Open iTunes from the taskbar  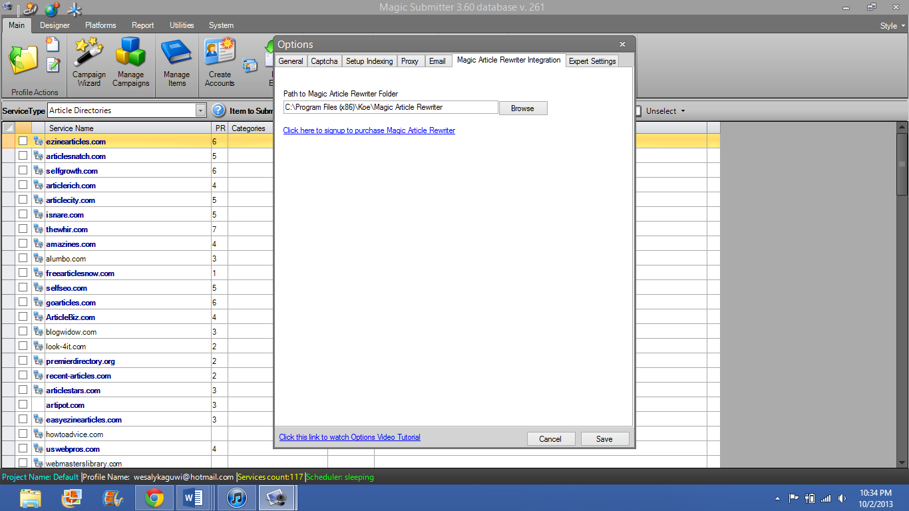(x=237, y=498)
